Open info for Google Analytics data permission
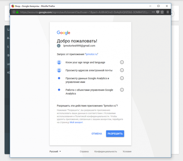Viewport: 183px width, 161px height. point(122,78)
